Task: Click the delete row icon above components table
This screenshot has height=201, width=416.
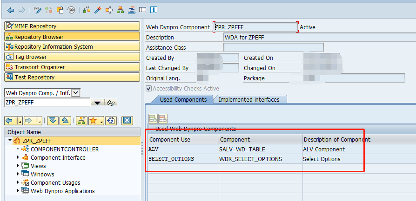Action: click(x=163, y=119)
